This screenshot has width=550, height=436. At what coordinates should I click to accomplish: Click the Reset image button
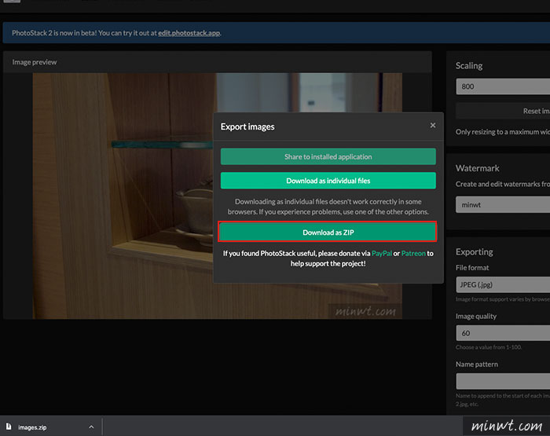click(x=503, y=111)
